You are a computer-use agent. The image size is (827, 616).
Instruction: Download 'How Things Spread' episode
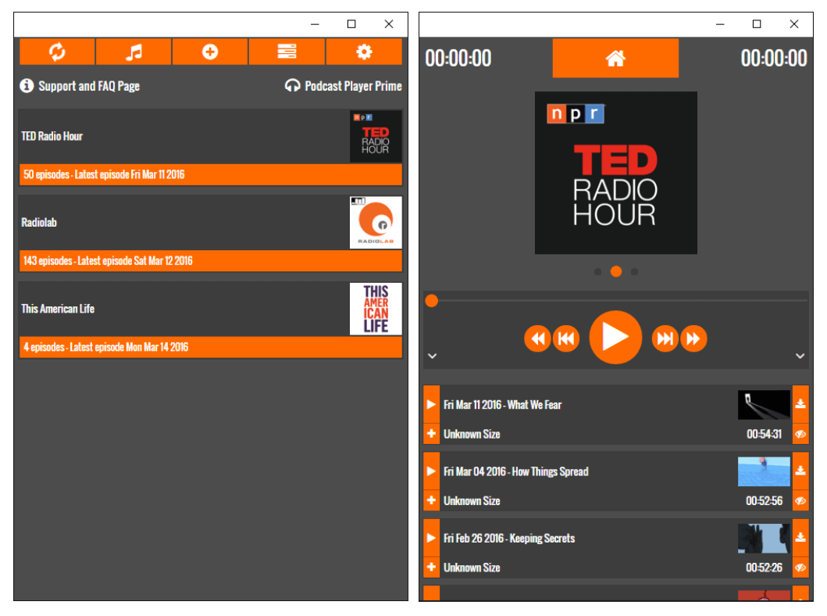[800, 471]
